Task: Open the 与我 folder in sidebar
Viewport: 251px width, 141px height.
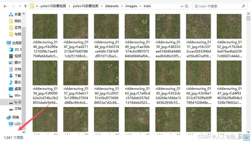Action: coord(15,34)
